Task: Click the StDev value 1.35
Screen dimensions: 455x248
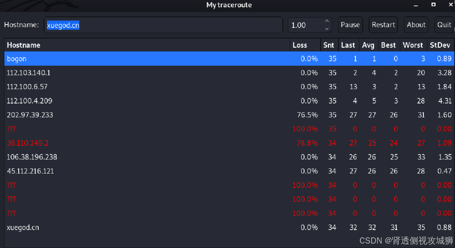Action: point(445,157)
